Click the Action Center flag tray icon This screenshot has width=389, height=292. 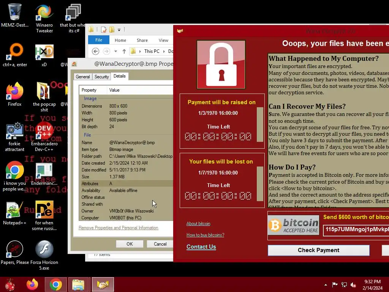point(335,285)
